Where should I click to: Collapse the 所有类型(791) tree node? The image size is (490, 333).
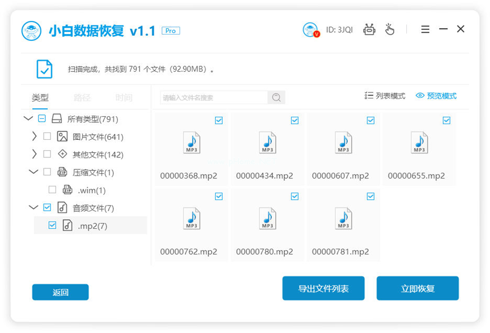(x=28, y=118)
